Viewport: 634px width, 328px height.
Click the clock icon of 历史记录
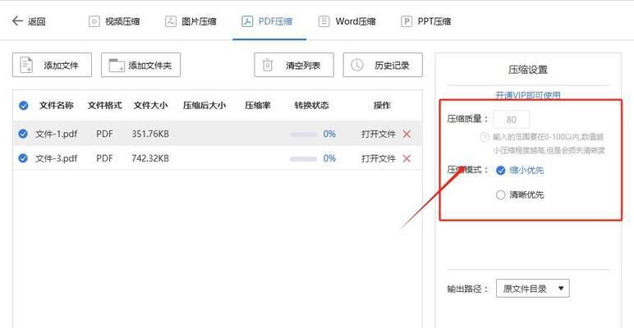point(356,65)
